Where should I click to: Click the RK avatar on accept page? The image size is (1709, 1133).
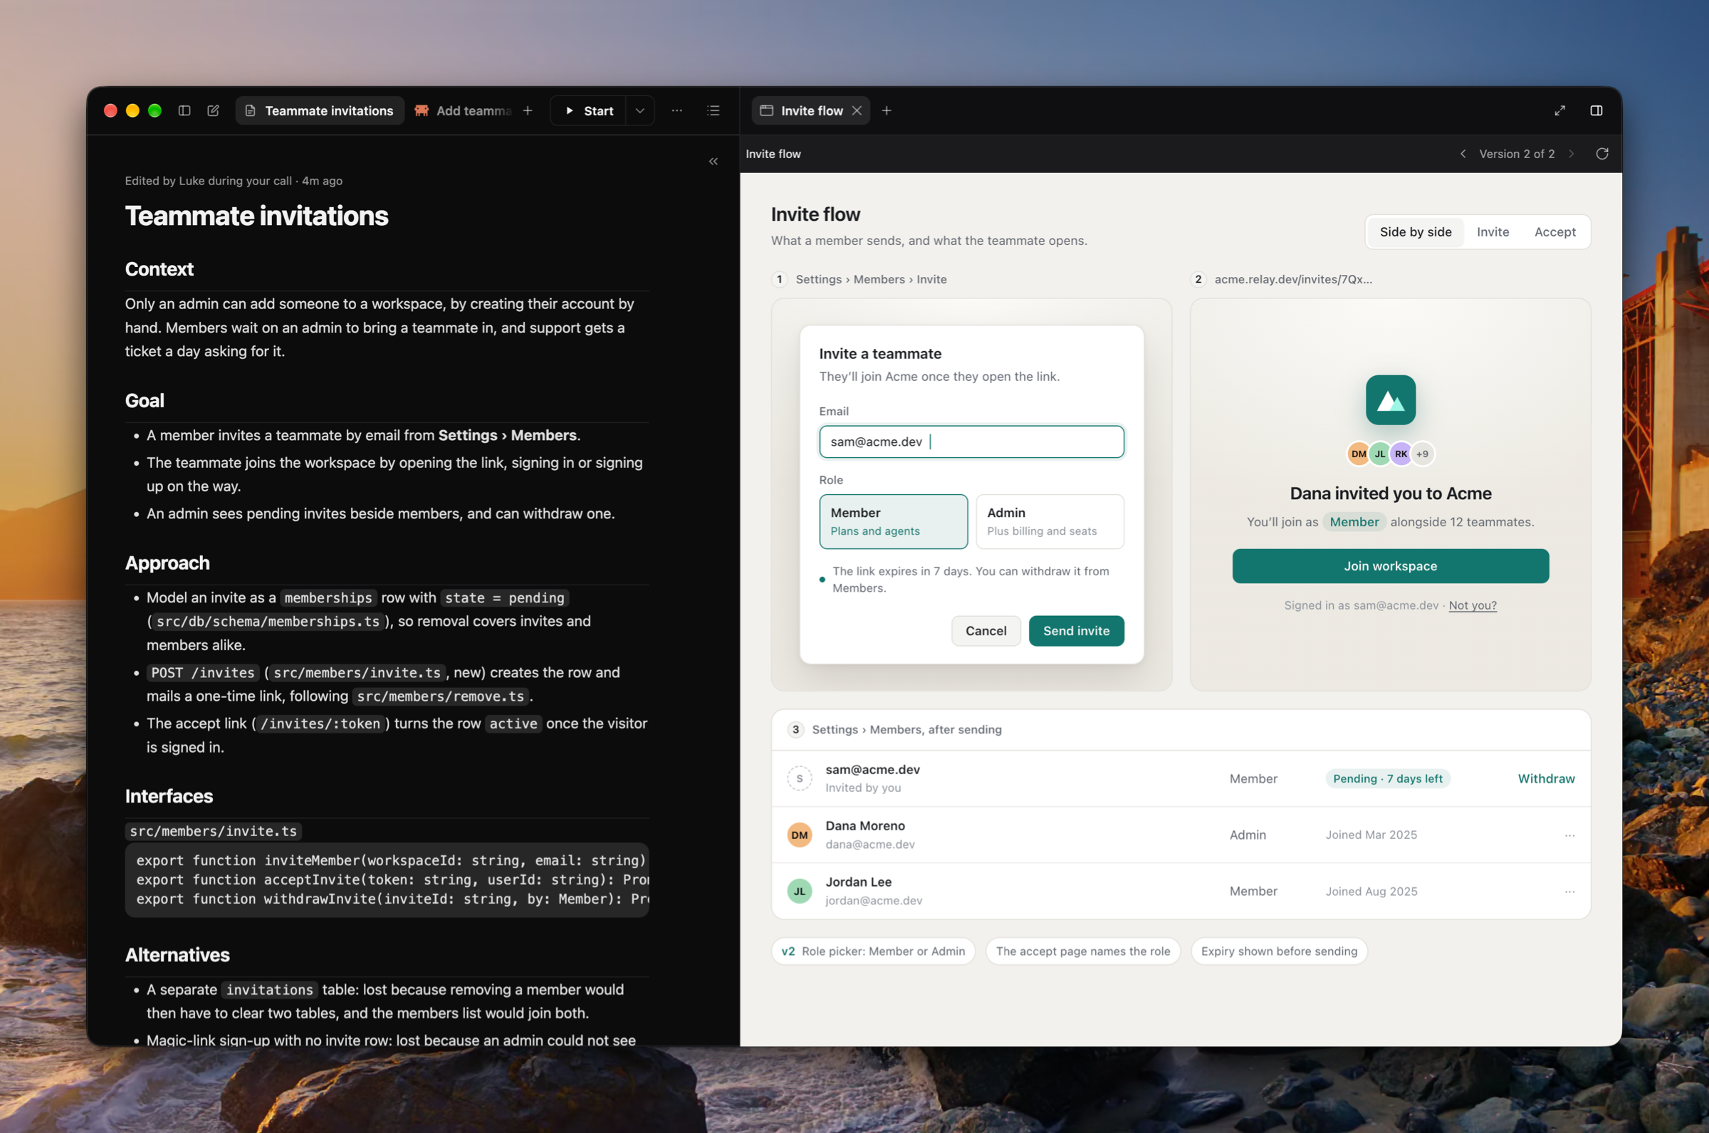pos(1401,454)
